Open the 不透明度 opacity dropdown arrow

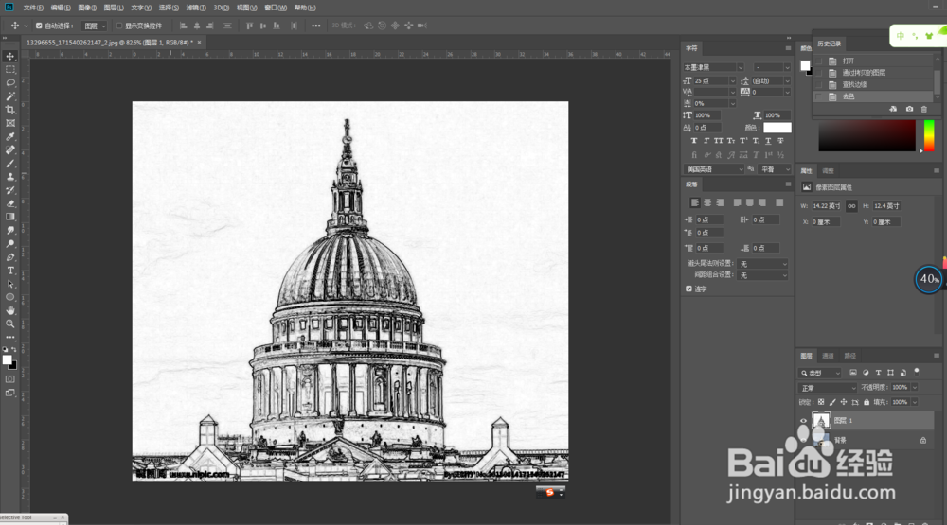tap(915, 388)
